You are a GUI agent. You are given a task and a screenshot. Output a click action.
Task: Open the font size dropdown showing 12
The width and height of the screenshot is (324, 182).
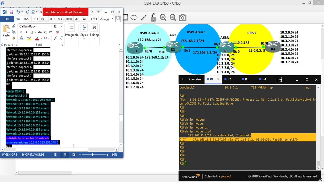pos(61,26)
